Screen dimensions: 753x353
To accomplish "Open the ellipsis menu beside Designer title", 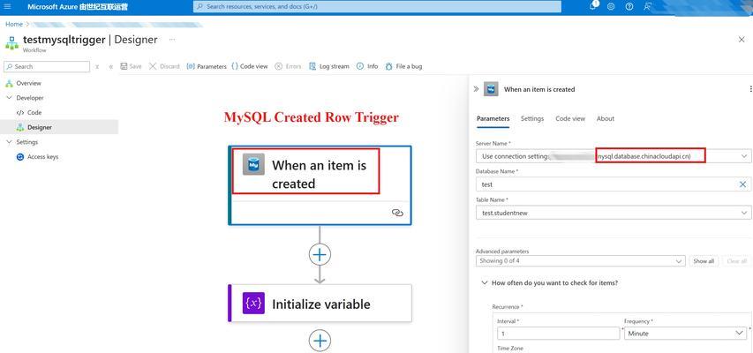I will coord(172,40).
